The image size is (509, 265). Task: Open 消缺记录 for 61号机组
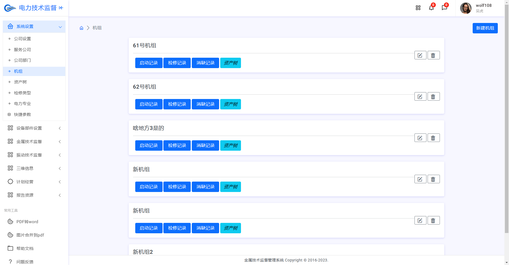tap(205, 63)
